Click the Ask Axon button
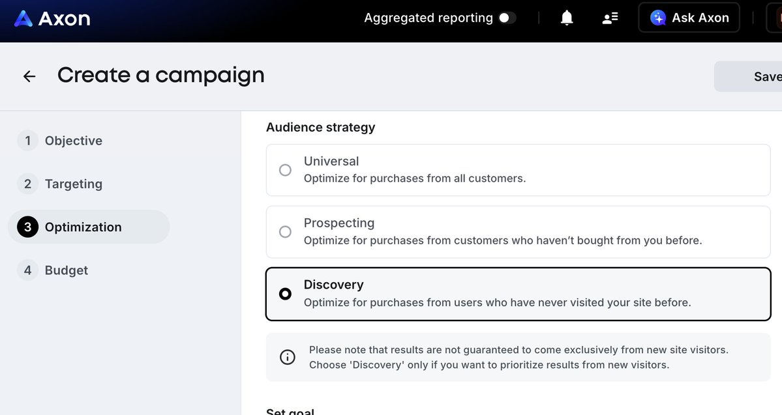 click(689, 18)
